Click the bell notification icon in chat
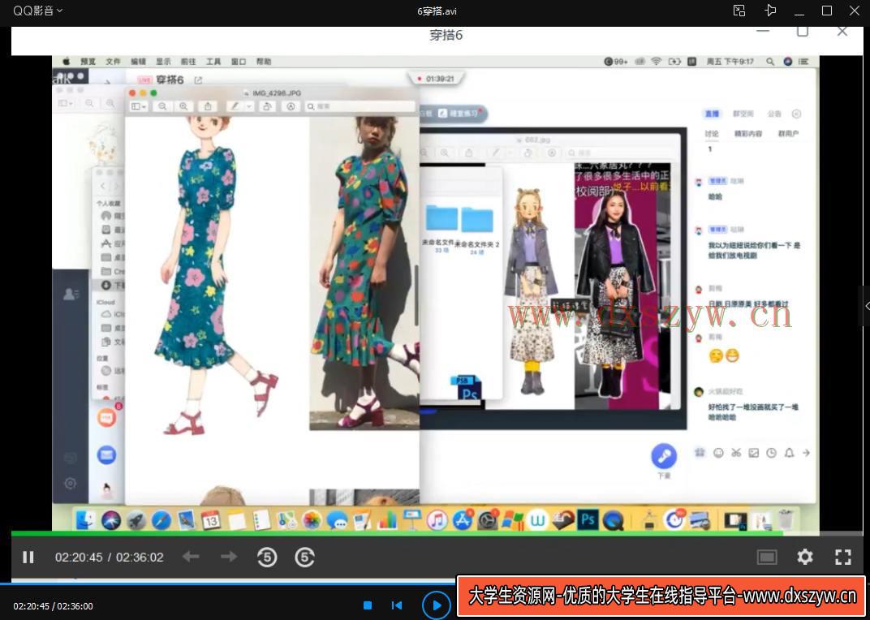The width and height of the screenshot is (870, 620). (789, 453)
